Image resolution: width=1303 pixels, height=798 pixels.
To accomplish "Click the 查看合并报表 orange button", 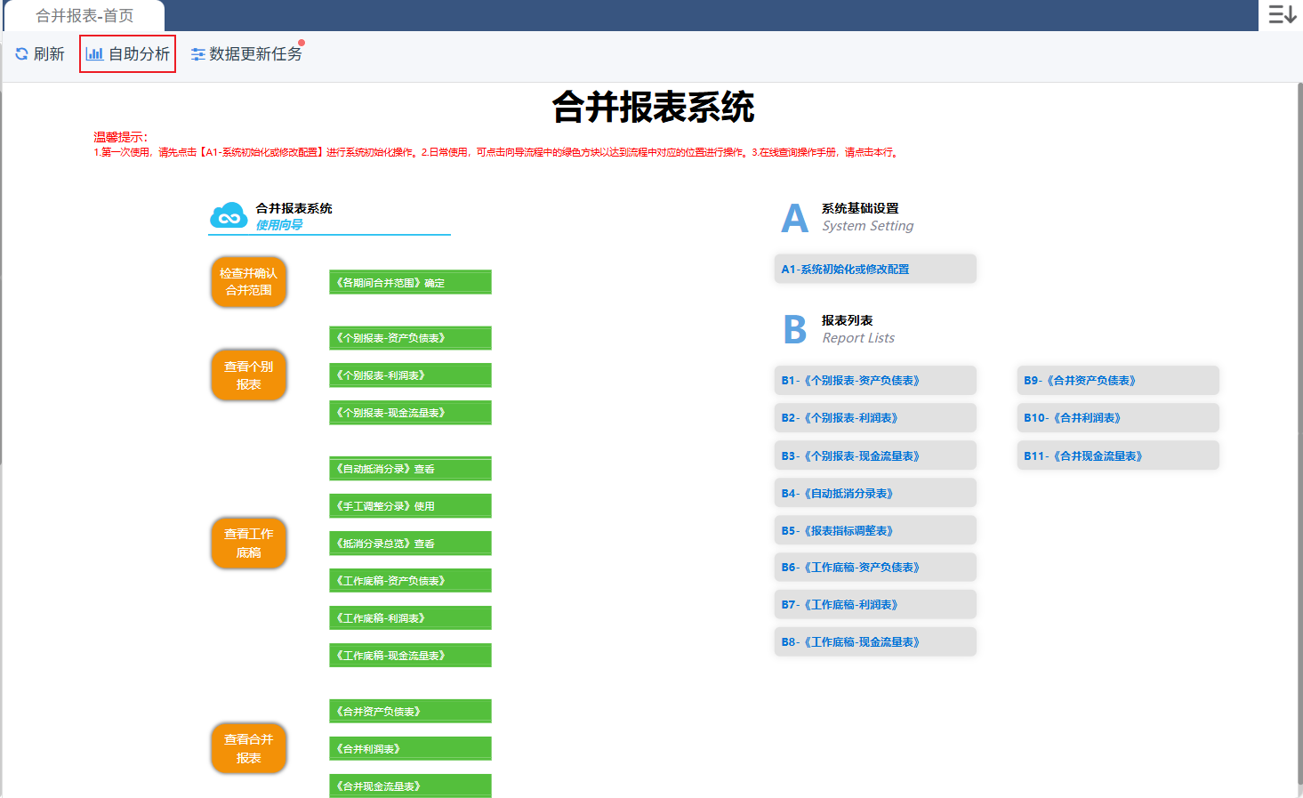I will (249, 748).
